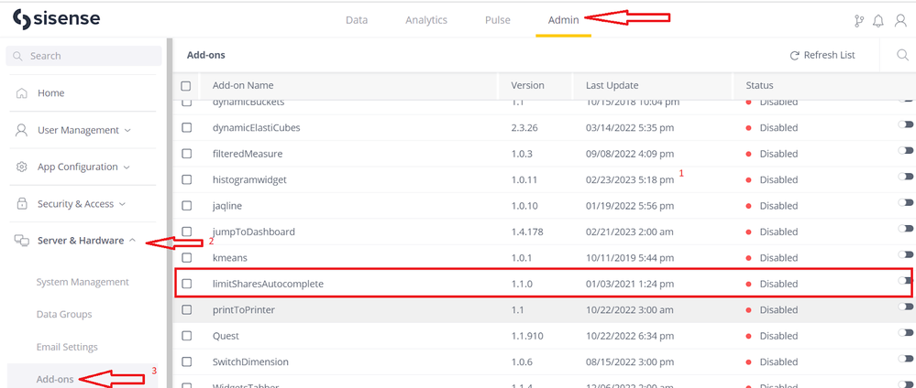Expand the Security & Access chevron
The image size is (916, 388).
tap(122, 204)
